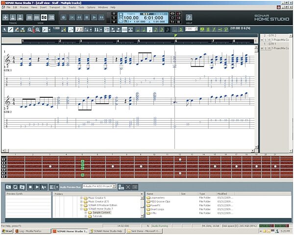Open the File menu

coord(8,7)
